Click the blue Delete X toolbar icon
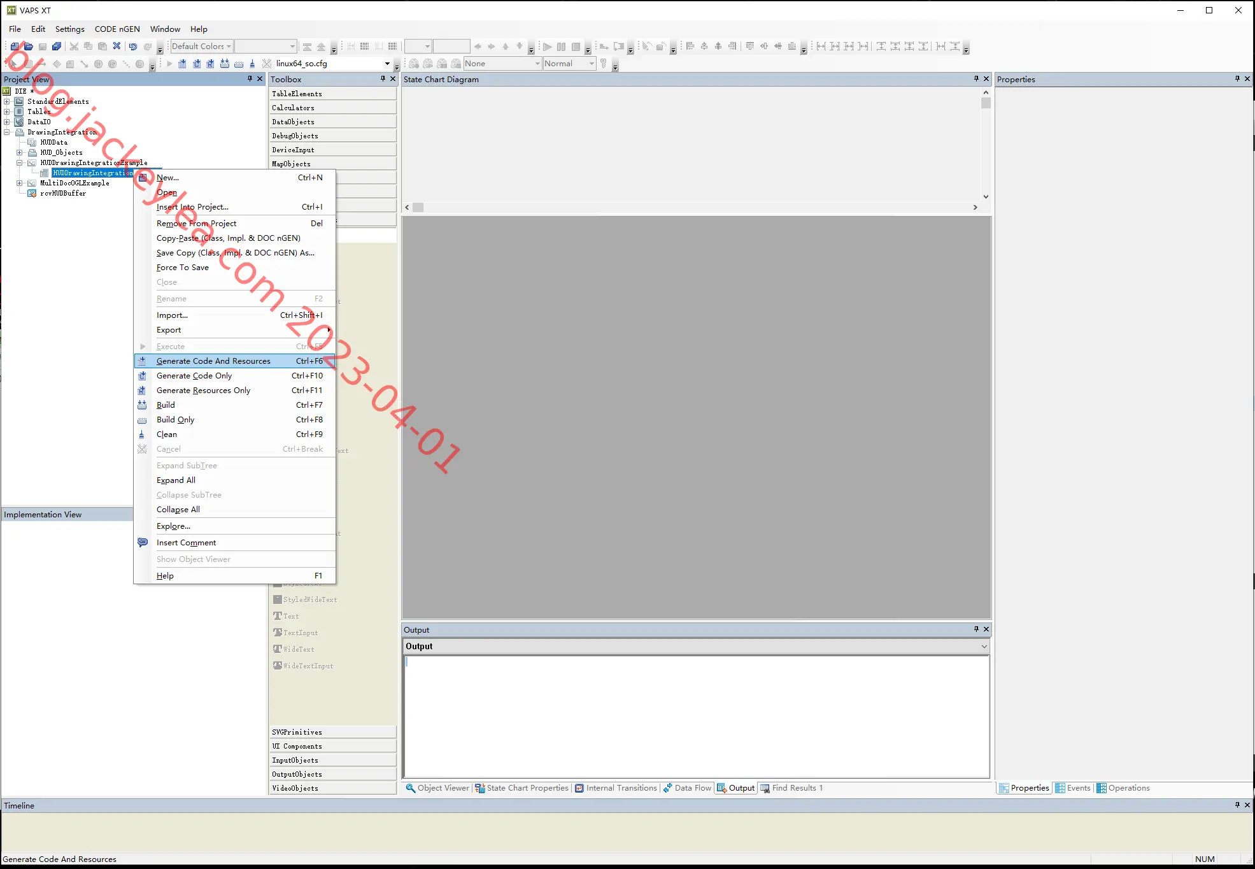Viewport: 1255px width, 869px height. (x=117, y=46)
